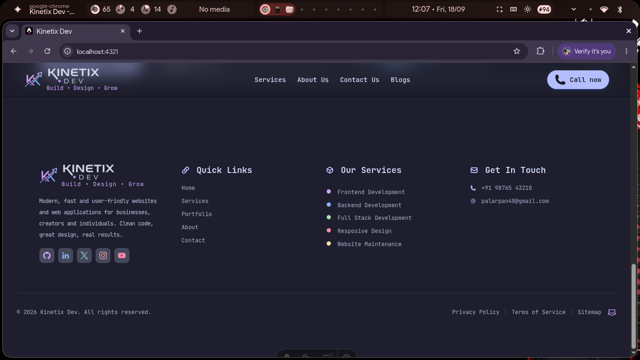Open the Privacy Policy link
The width and height of the screenshot is (640, 360).
476,312
